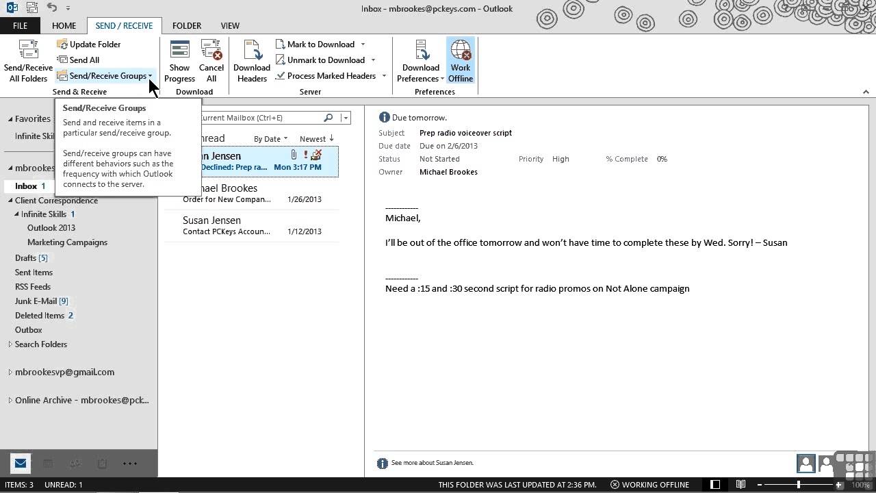876x493 pixels.
Task: Open more navigation options ellipsis
Action: click(x=130, y=464)
